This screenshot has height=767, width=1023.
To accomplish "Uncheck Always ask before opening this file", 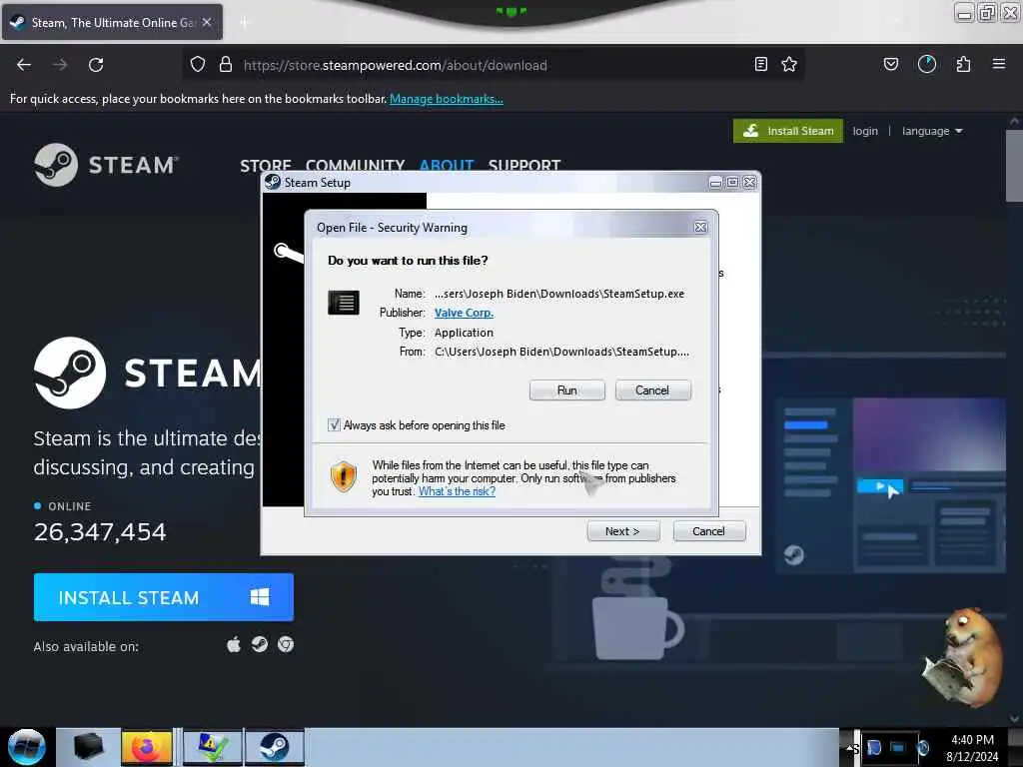I will click(x=334, y=425).
